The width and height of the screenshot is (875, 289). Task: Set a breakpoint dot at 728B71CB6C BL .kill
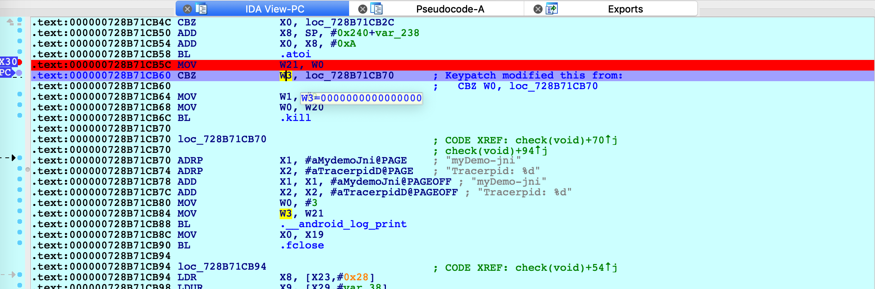tap(20, 115)
